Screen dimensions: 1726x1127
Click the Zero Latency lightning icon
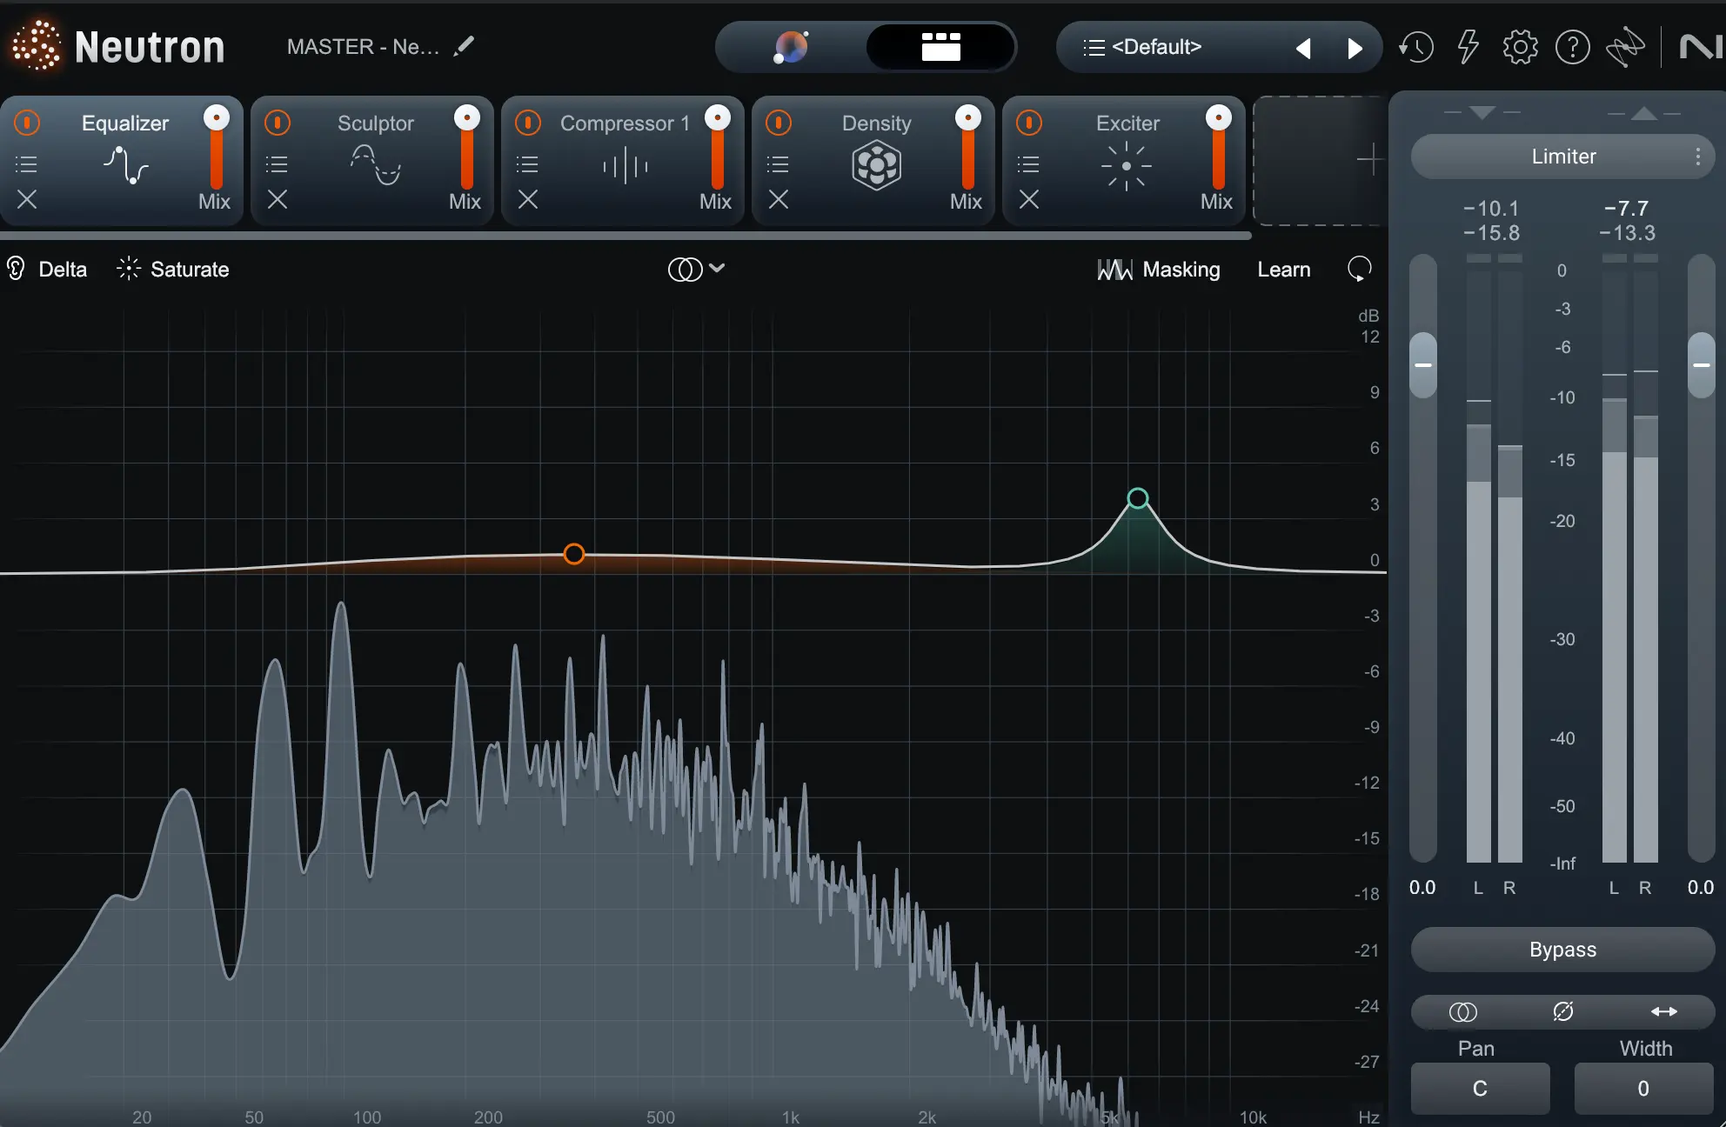click(x=1468, y=47)
